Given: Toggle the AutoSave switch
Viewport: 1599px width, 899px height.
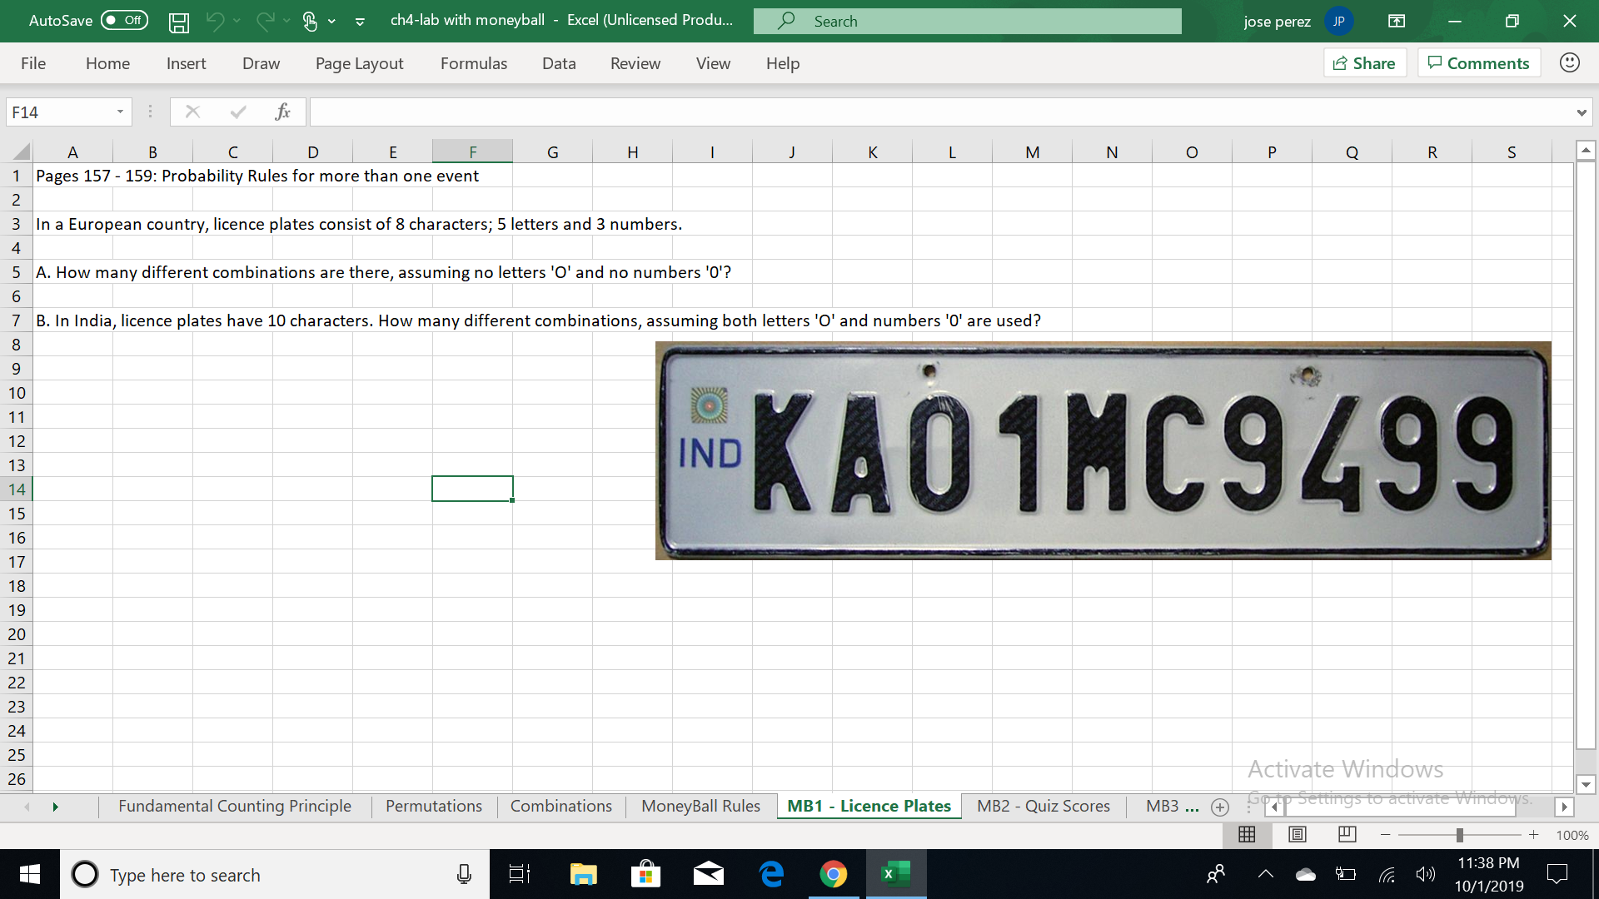Looking at the screenshot, I should [124, 20].
